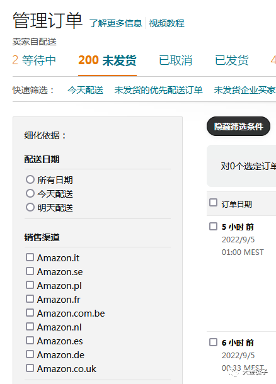Check the Amazon.it sales channel box
This screenshot has width=276, height=384.
(x=30, y=257)
